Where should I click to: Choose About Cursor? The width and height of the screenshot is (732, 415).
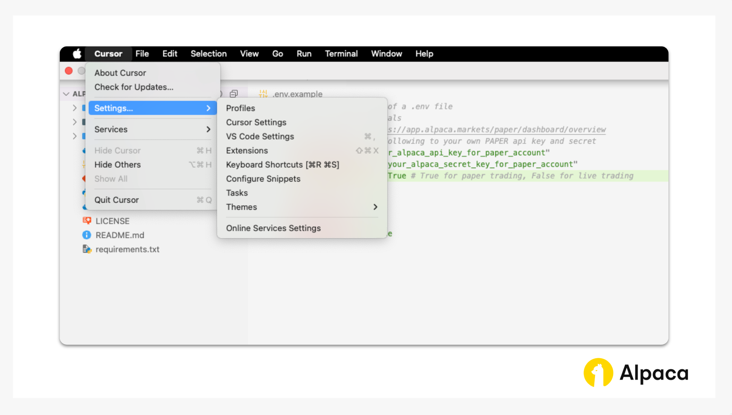coord(152,73)
